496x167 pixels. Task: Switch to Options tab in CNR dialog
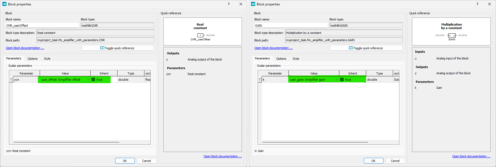pos(33,59)
